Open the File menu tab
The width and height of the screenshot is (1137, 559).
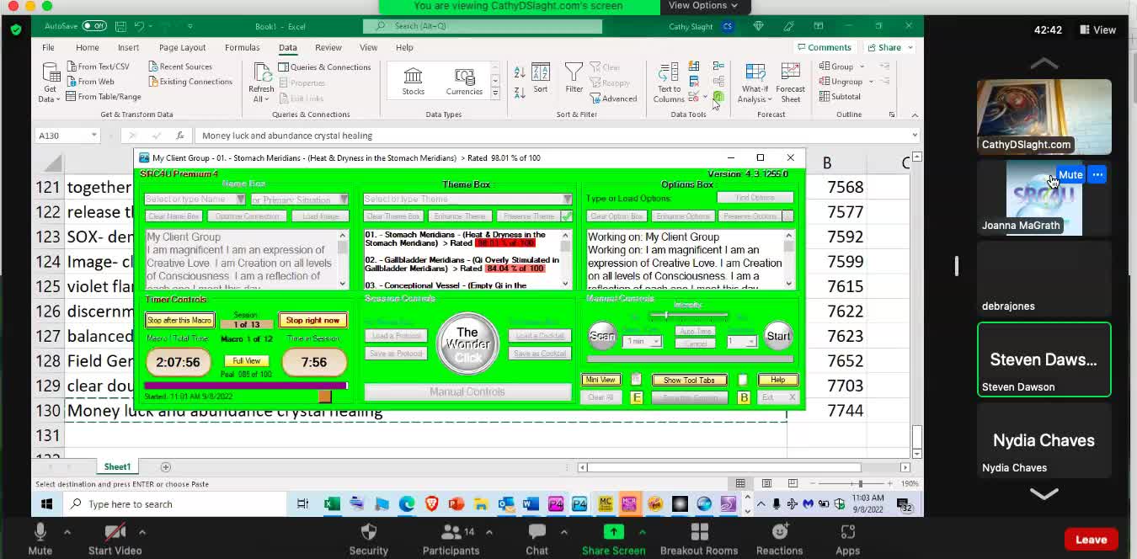[x=48, y=48]
